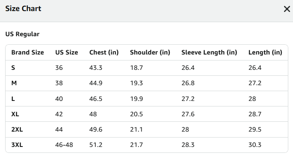This screenshot has width=293, height=158.
Task: Click the 20.5 shoulder measurement cell
Action: coord(136,114)
